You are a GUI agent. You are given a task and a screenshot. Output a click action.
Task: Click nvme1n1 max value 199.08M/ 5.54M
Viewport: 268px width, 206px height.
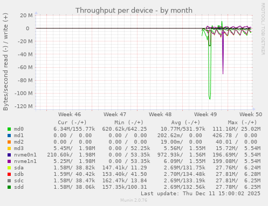point(237,161)
